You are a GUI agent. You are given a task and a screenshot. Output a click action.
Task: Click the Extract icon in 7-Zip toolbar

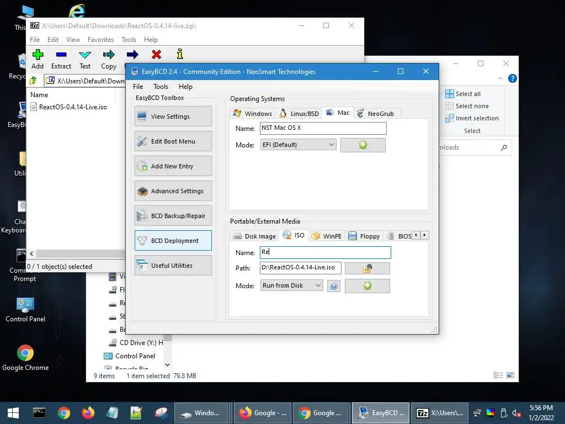[x=61, y=55]
